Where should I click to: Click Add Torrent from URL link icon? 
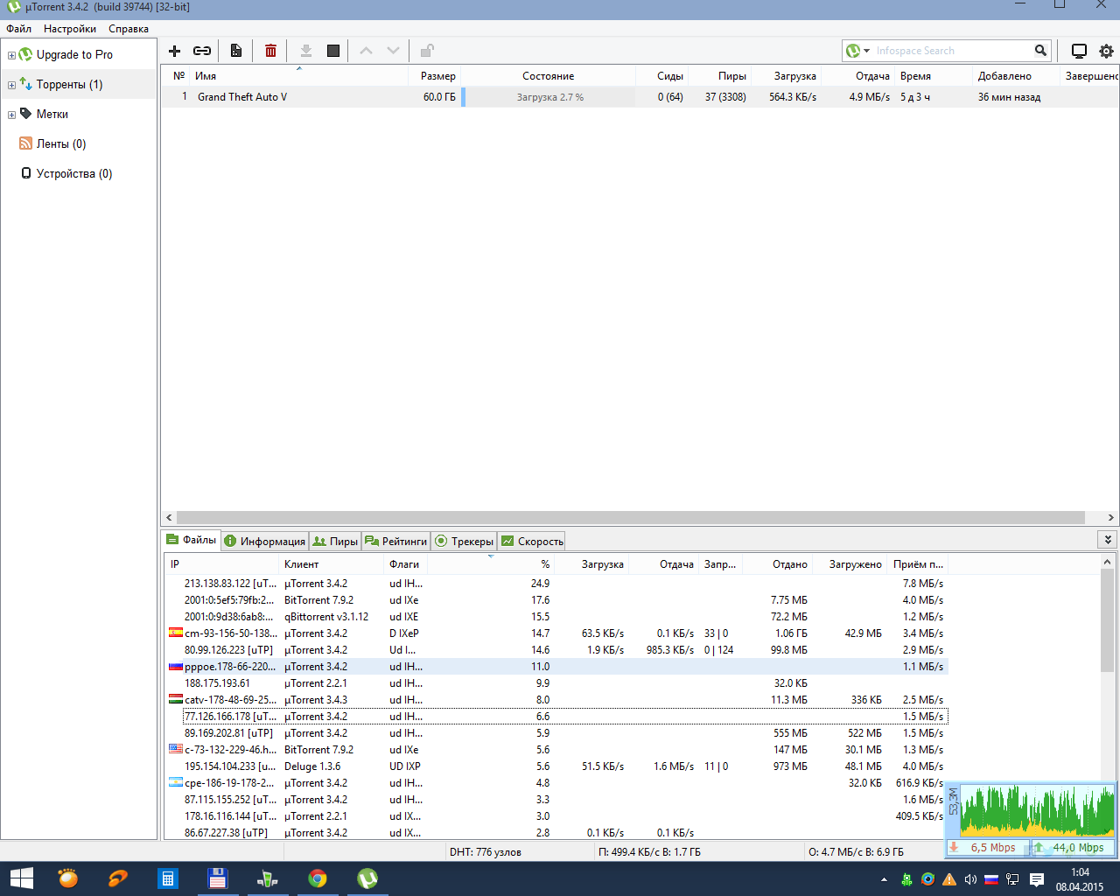tap(202, 51)
